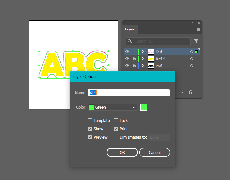230x180 pixels.
Task: Click target circle of 화이트 layer
Action: coord(191,59)
